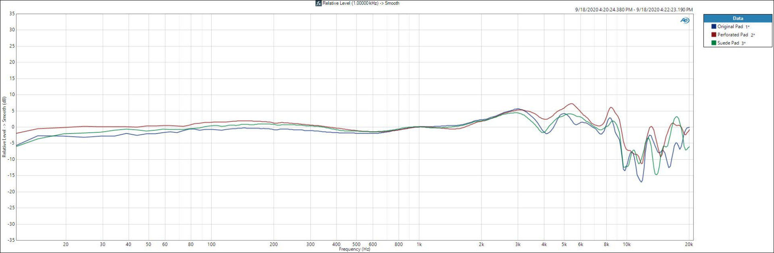
Task: Select the blue Original Pad color swatch
Action: click(x=714, y=27)
